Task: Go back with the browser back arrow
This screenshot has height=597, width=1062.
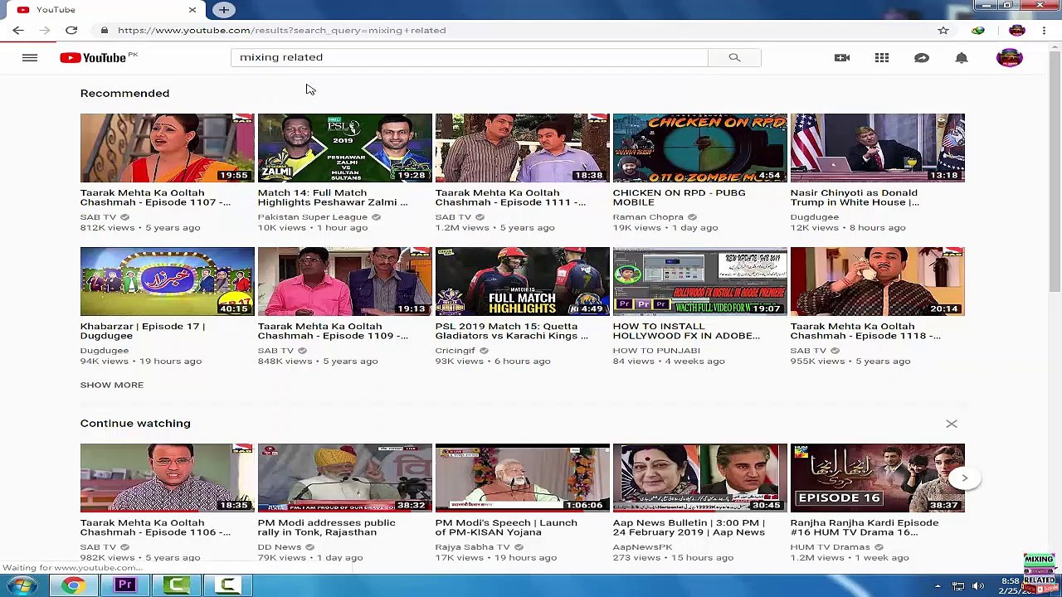Action: [17, 30]
